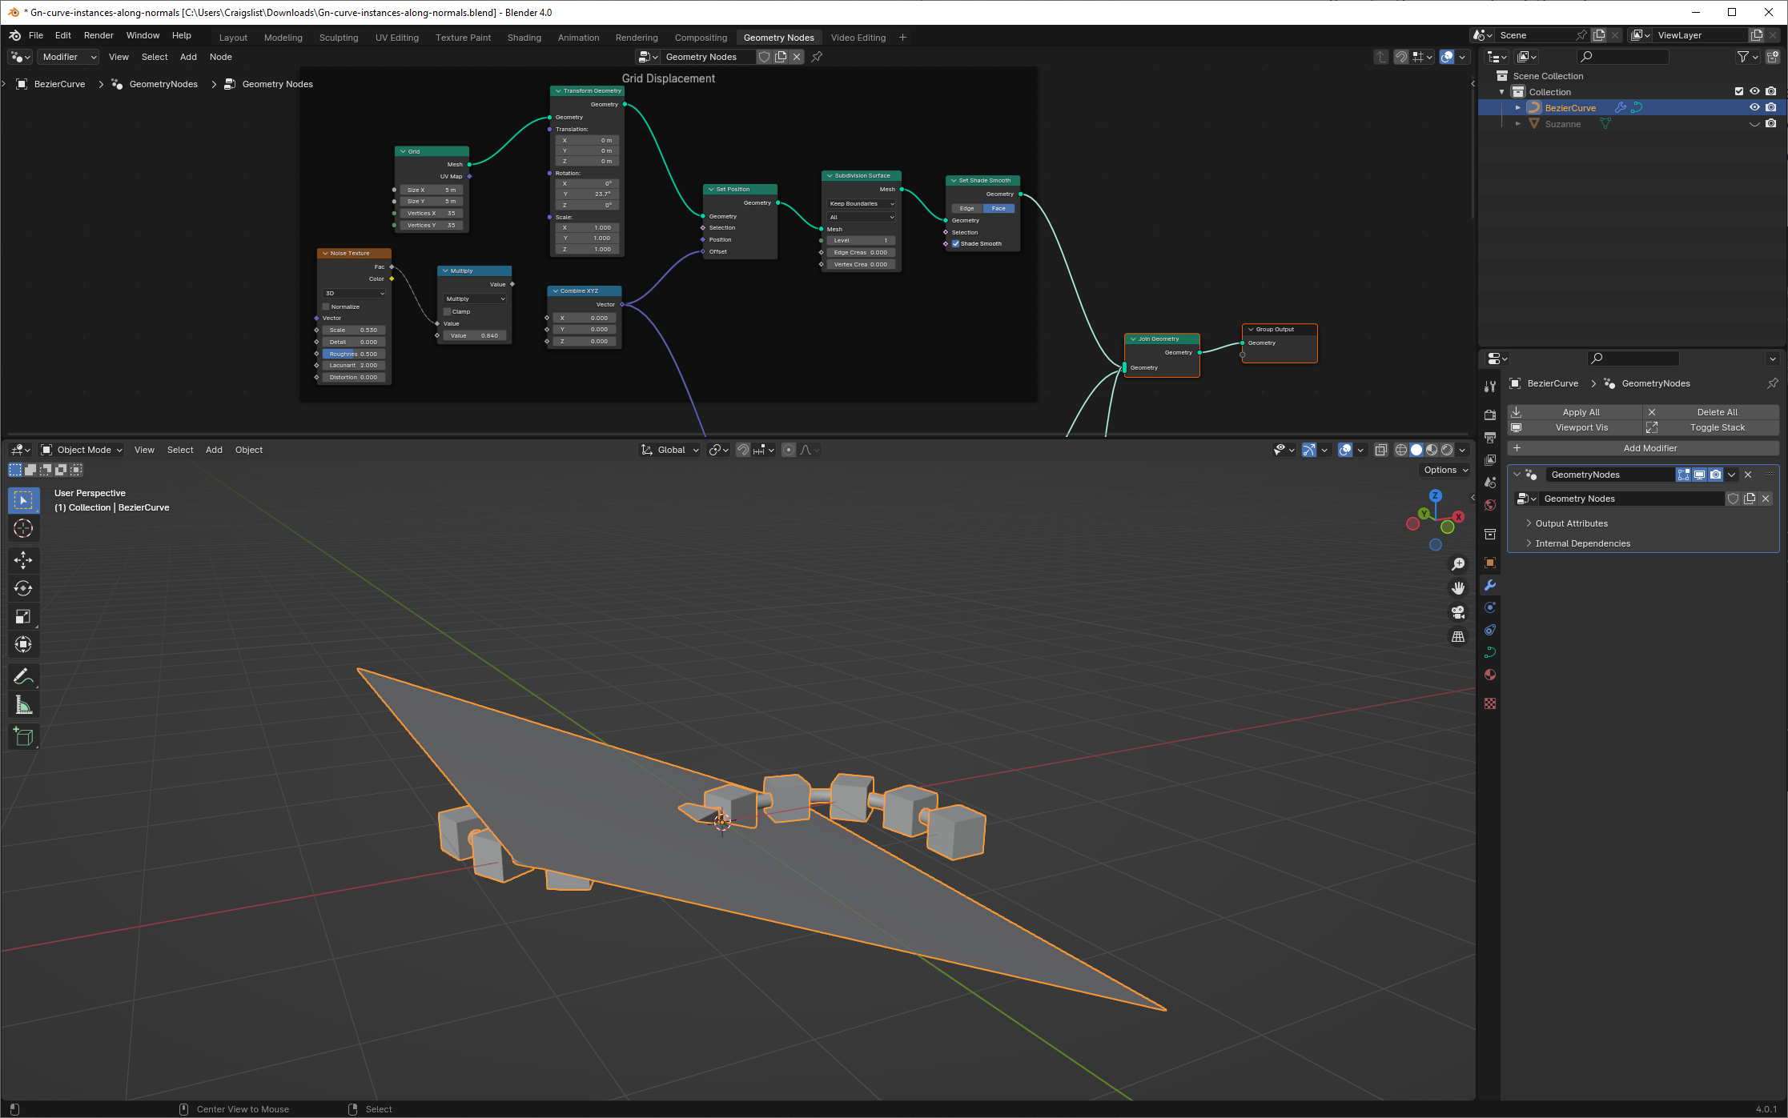Viewport: 1788px width, 1118px height.
Task: Open the viewport Options dropdown
Action: point(1445,470)
